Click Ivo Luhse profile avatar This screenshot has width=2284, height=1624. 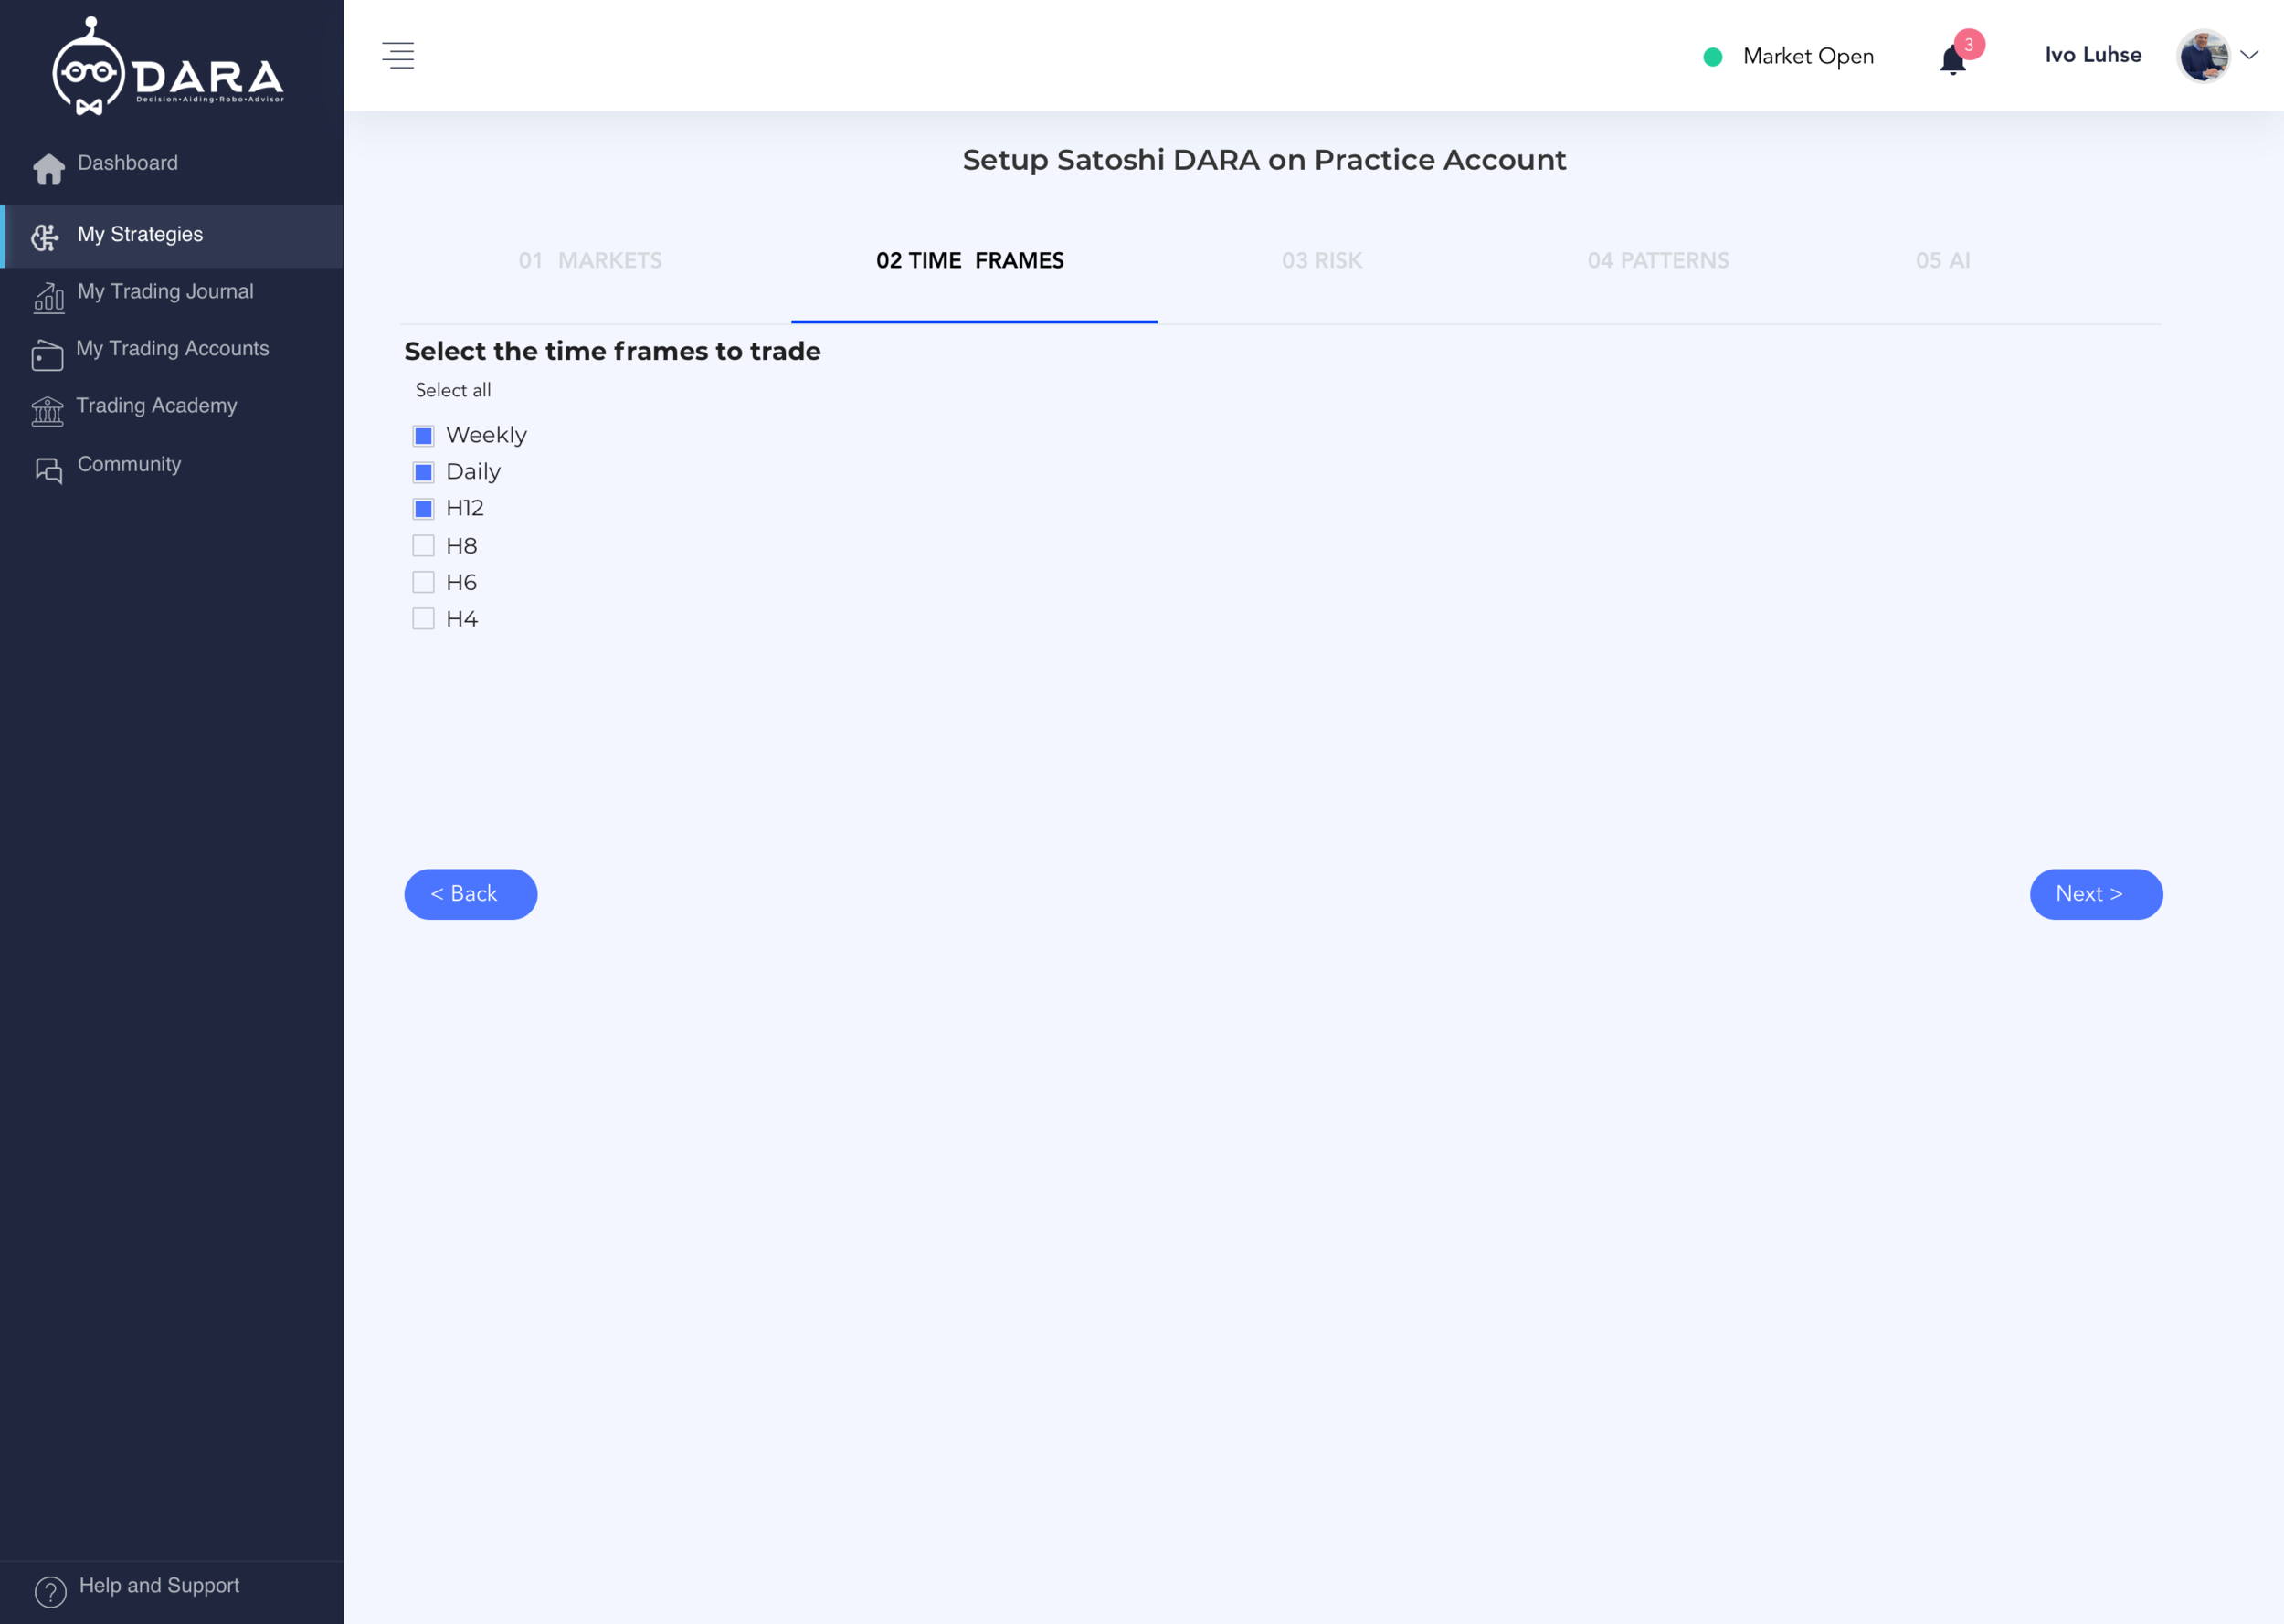pos(2203,55)
